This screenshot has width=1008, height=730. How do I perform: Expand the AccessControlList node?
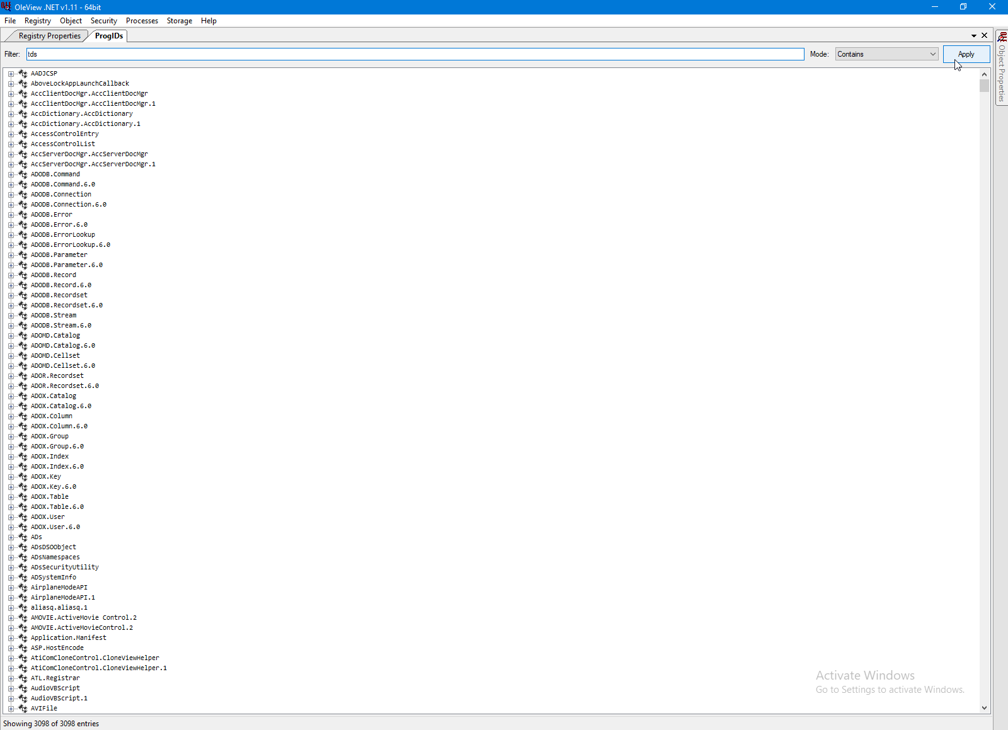11,144
